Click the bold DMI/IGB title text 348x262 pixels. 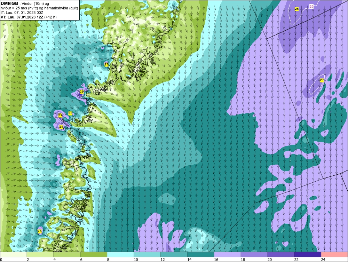click(x=9, y=3)
